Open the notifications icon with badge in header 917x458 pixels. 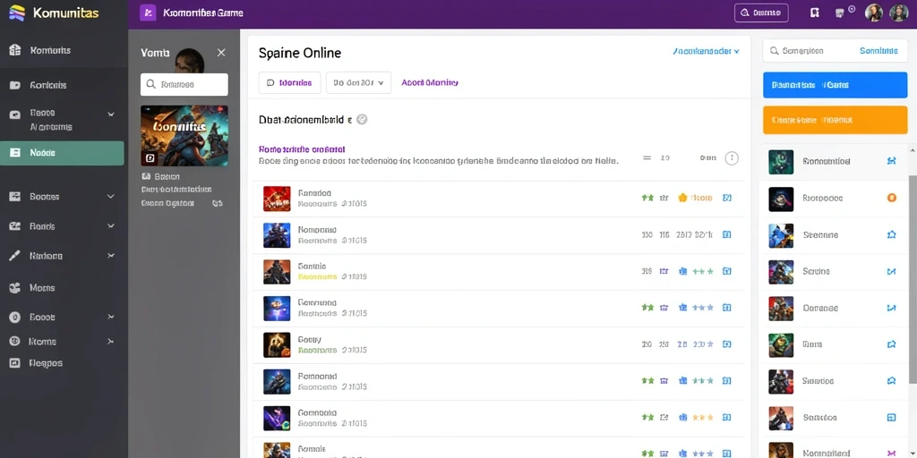tap(844, 11)
